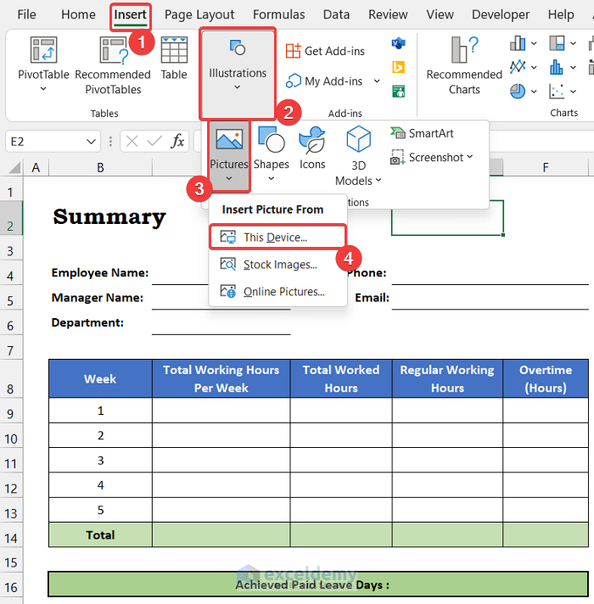This screenshot has width=594, height=604.
Task: Expand the Name Box dropdown
Action: click(x=91, y=142)
